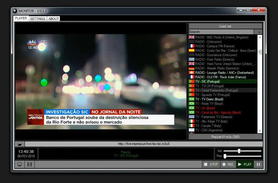Start recording with the REC button
The width and height of the screenshot is (278, 183).
point(228,164)
